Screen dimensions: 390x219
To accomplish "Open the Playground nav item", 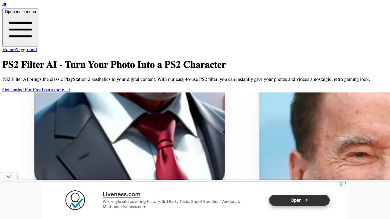I will tap(26, 50).
